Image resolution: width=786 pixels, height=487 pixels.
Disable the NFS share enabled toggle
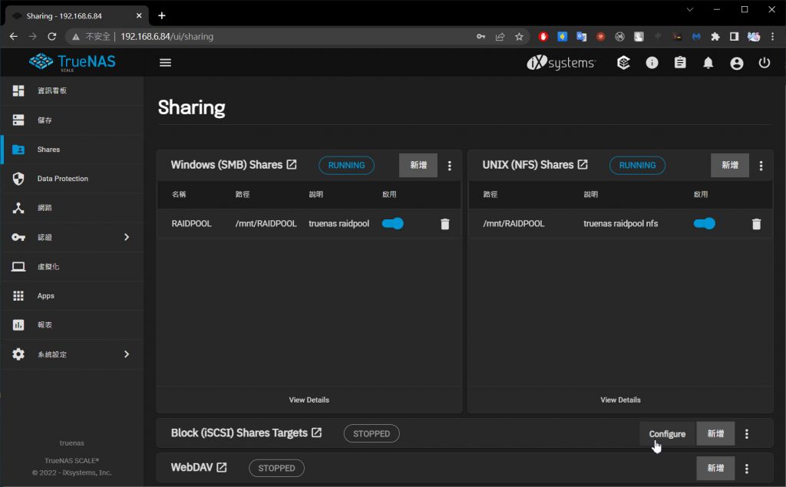704,223
